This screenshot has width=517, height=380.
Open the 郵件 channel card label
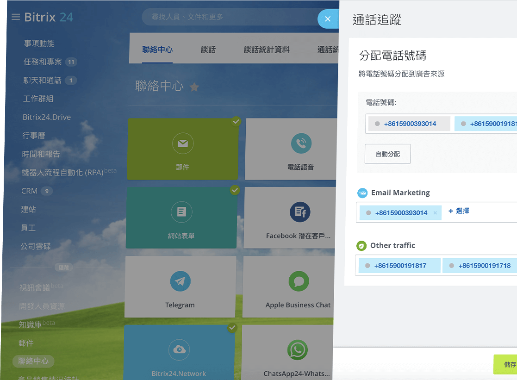(182, 167)
